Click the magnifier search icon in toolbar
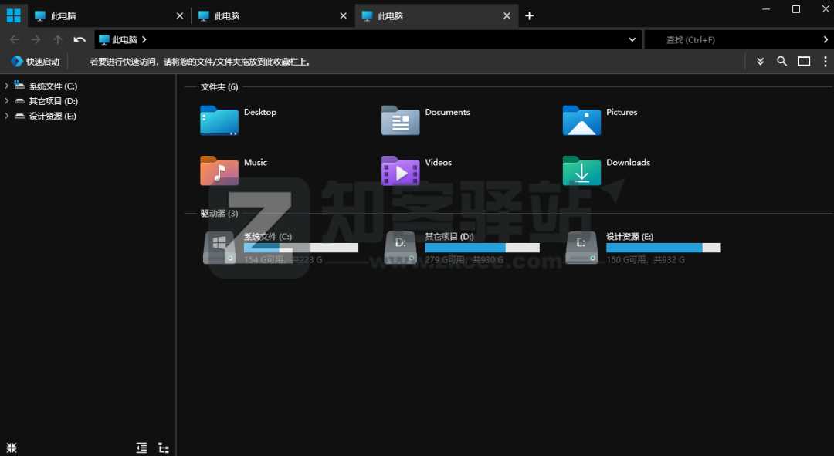834x456 pixels. coord(781,62)
